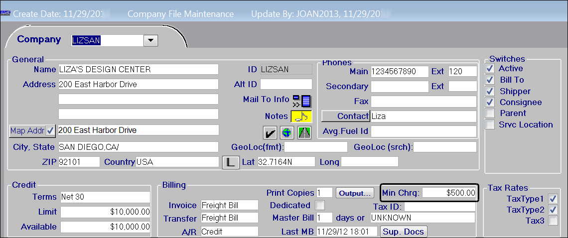Screen dimensions: 568x238
Task: Click the Transfer field Freight Bill
Action: 230,218
